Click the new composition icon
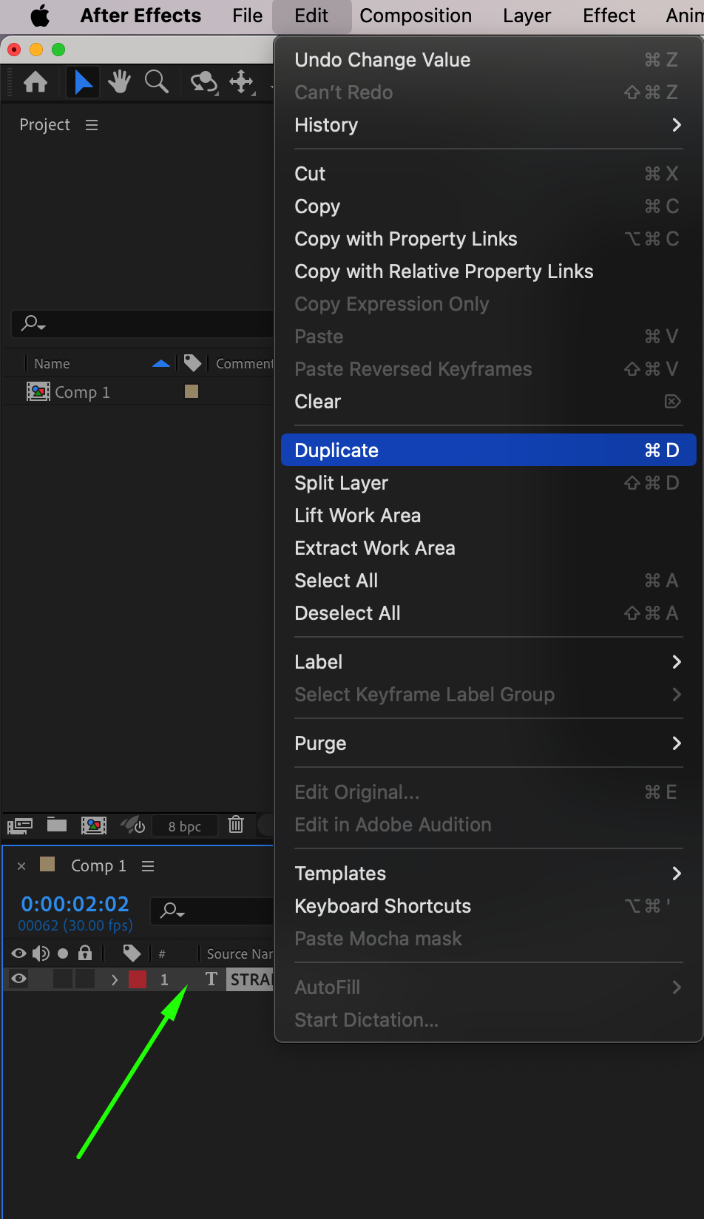Image resolution: width=704 pixels, height=1219 pixels. 94,825
